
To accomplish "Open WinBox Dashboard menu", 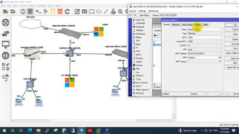I will click(x=153, y=11).
